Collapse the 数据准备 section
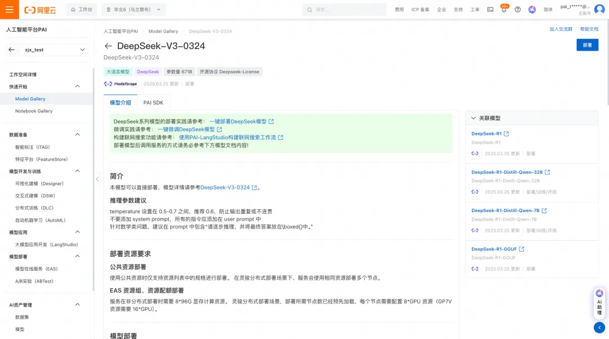The image size is (609, 339). [x=77, y=134]
